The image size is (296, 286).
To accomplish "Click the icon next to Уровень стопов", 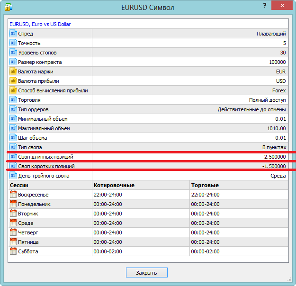I will (13, 53).
